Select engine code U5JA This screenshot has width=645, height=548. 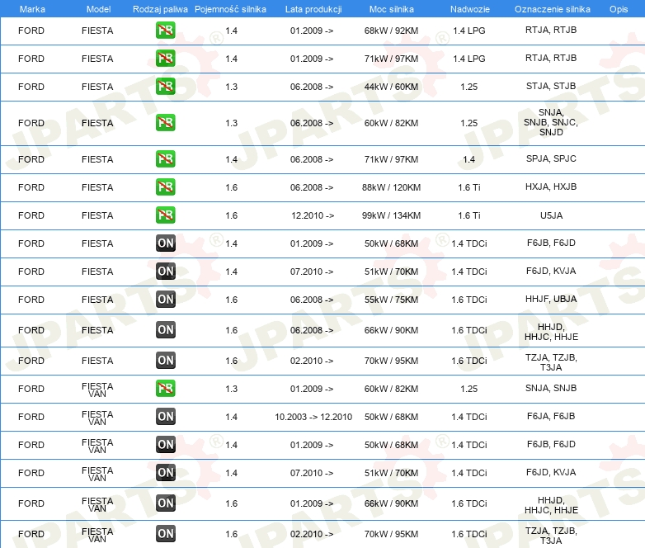point(551,215)
